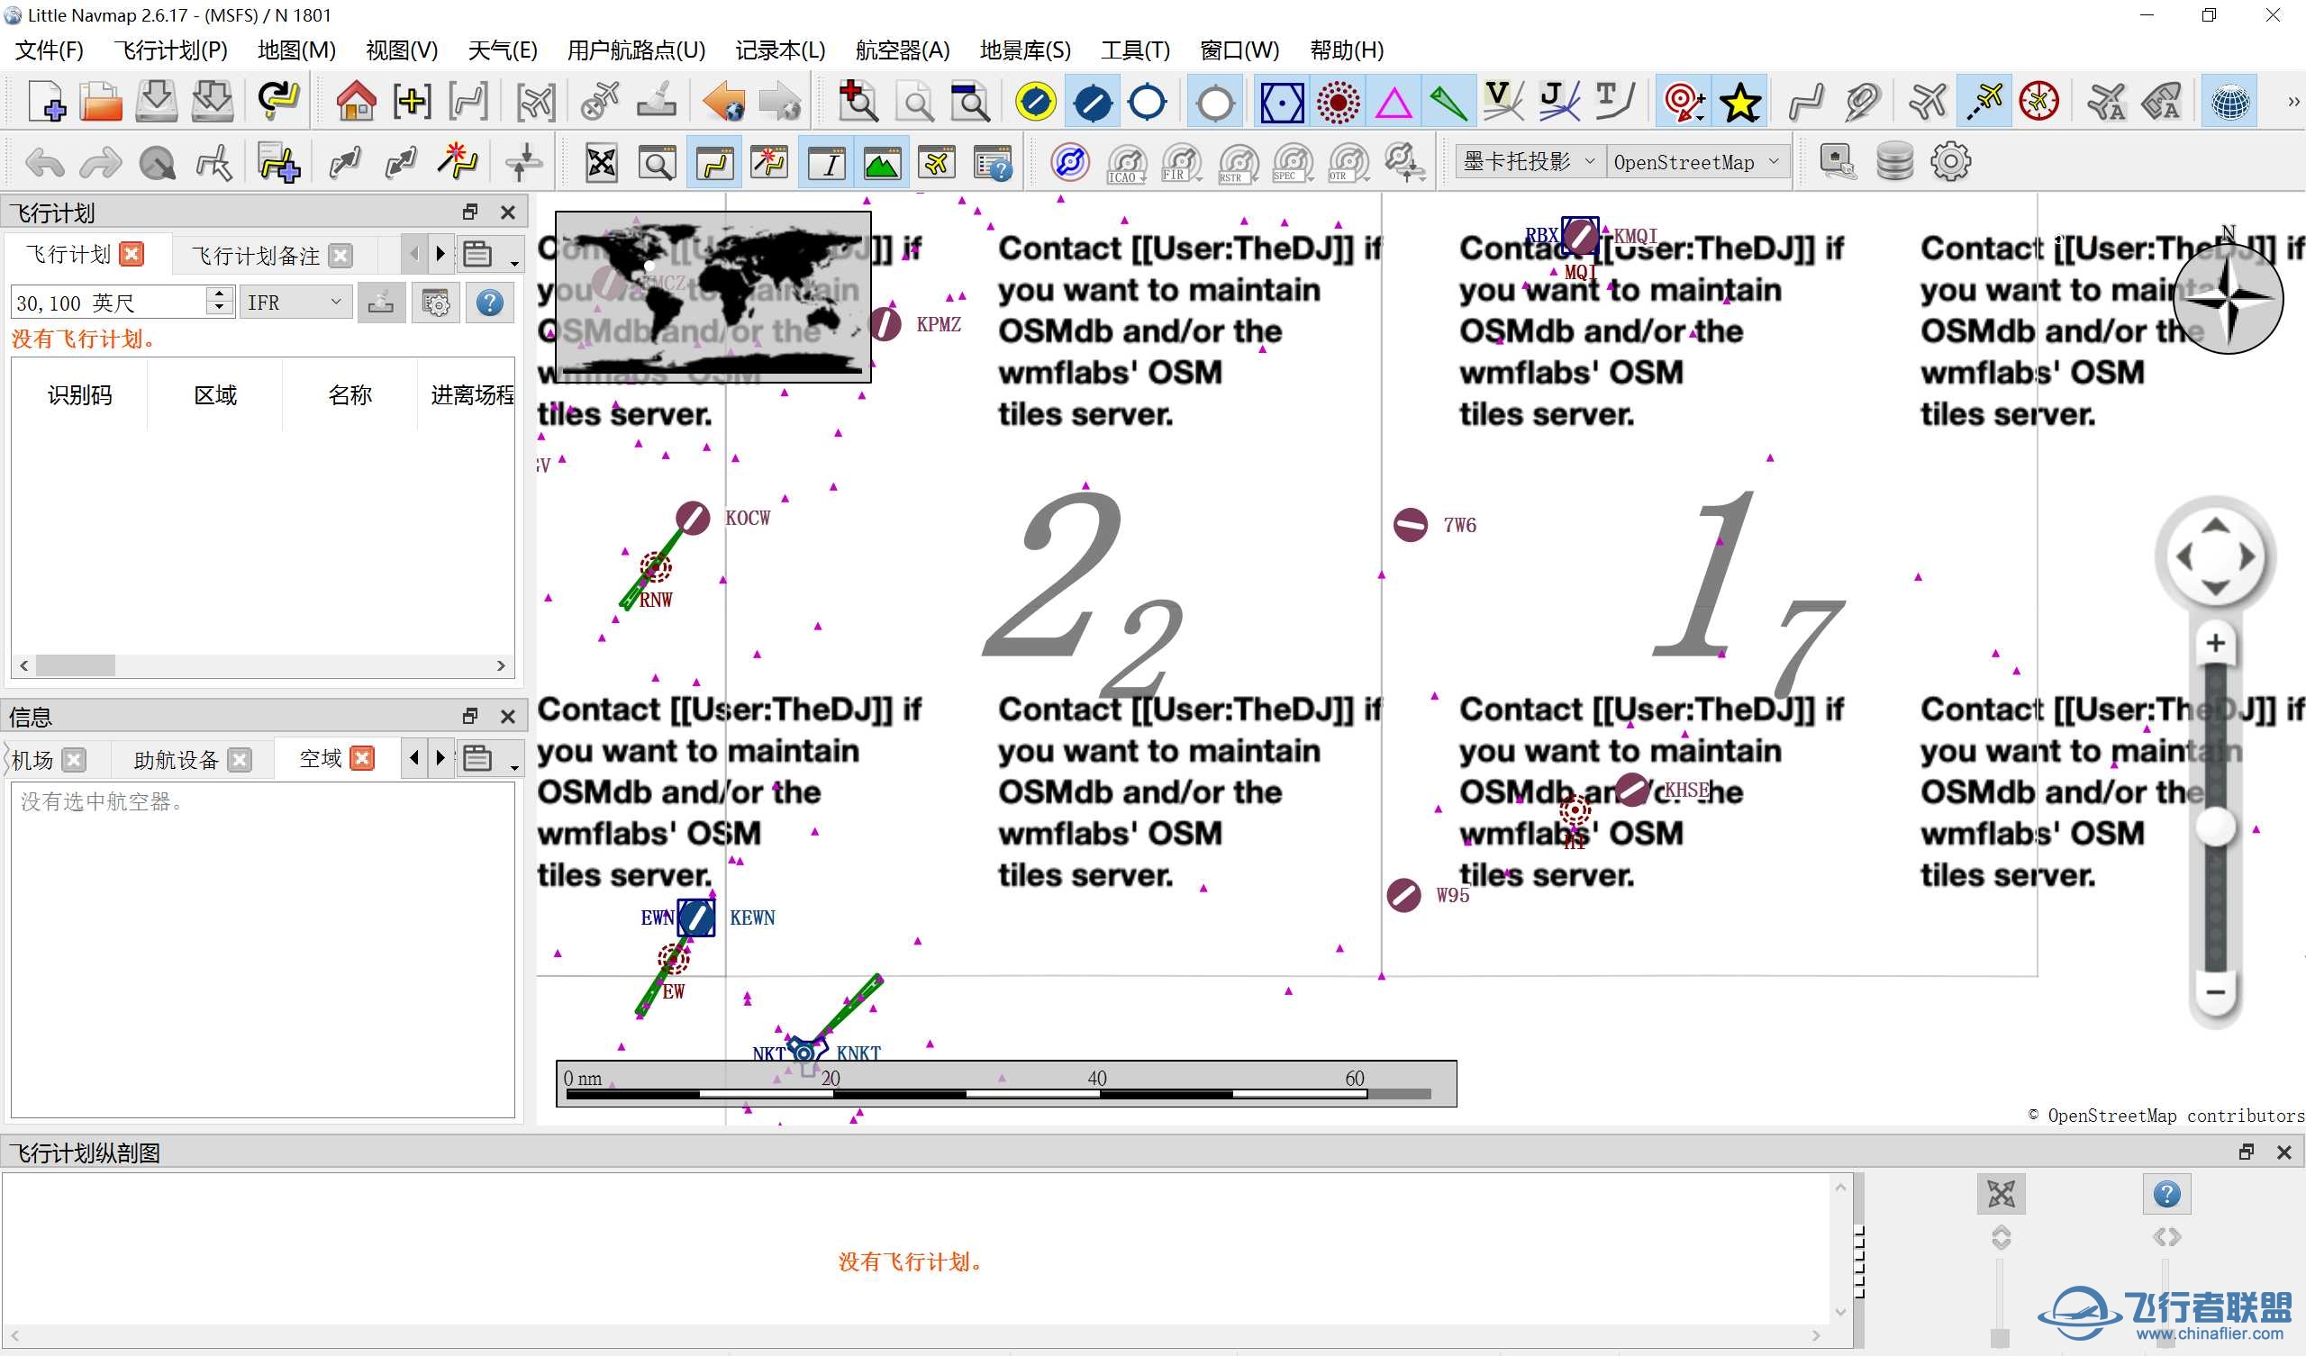
Task: Open the settings gear icon in toolbar
Action: tap(1950, 162)
